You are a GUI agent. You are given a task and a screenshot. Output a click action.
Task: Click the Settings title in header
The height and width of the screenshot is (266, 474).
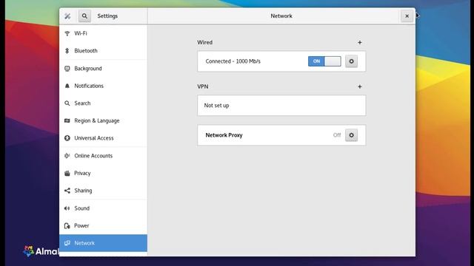tap(107, 16)
